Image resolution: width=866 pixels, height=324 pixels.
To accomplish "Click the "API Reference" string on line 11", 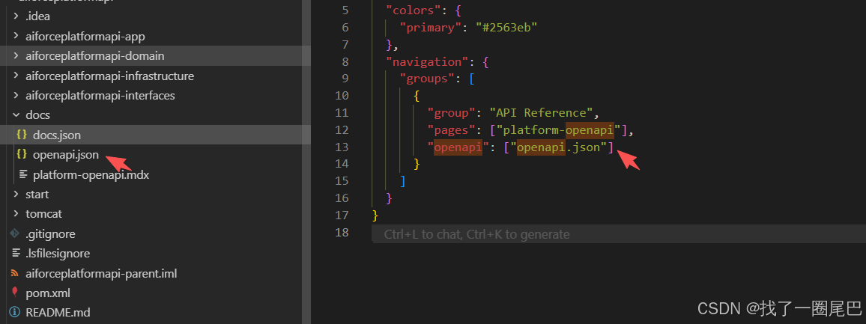I will point(539,113).
